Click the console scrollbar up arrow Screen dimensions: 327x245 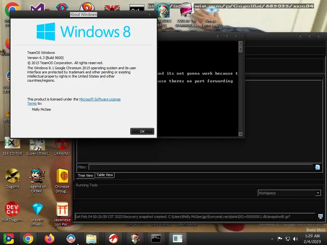240,43
